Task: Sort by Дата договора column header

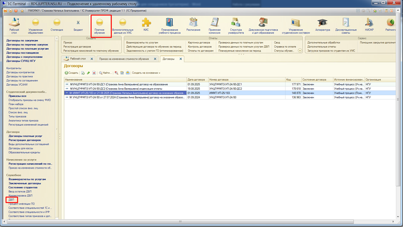Action: point(196,80)
